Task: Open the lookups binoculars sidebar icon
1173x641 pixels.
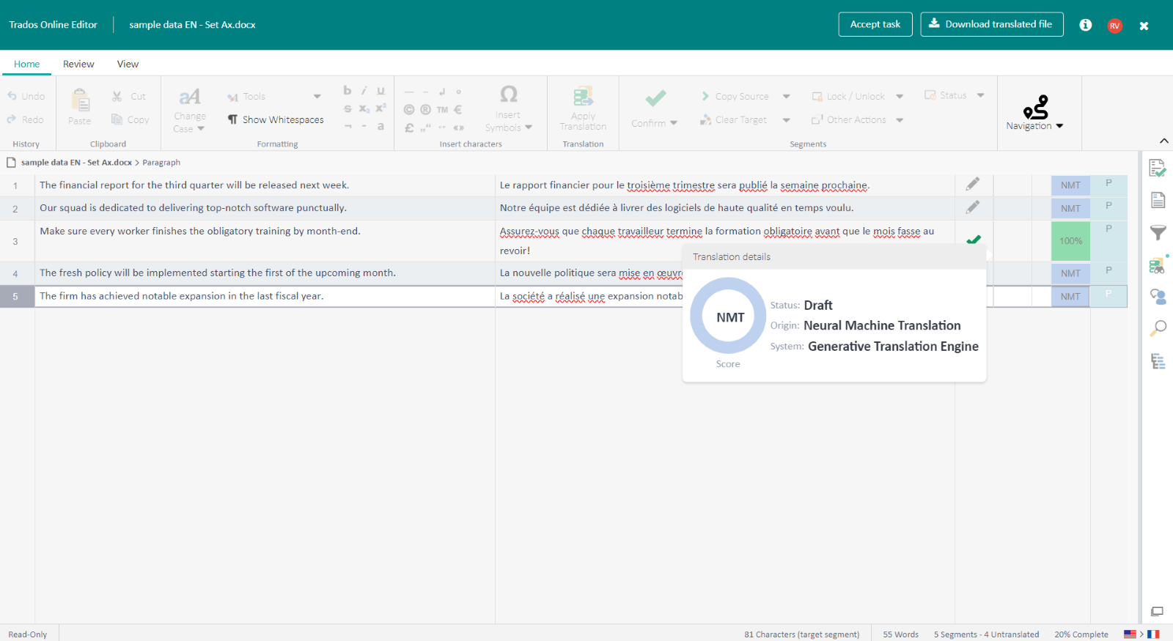Action: (1158, 265)
